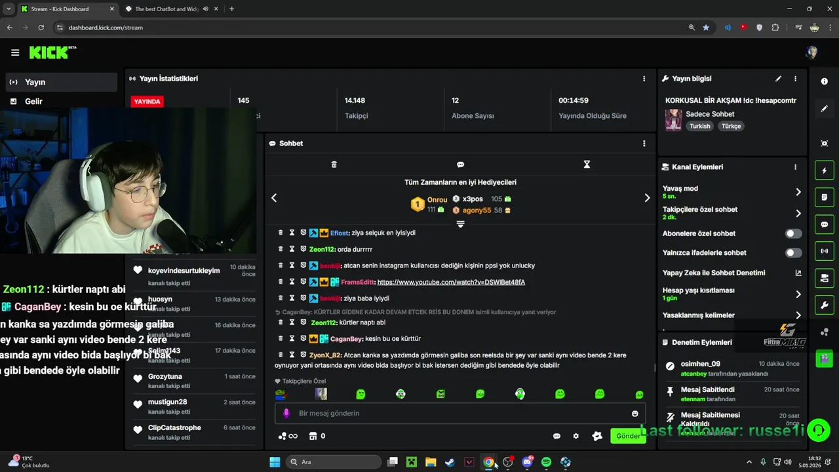Edit stream info with the pencil icon

click(778, 79)
